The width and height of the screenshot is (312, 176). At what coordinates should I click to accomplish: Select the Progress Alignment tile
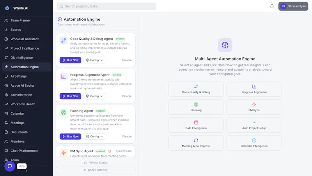coord(254,89)
